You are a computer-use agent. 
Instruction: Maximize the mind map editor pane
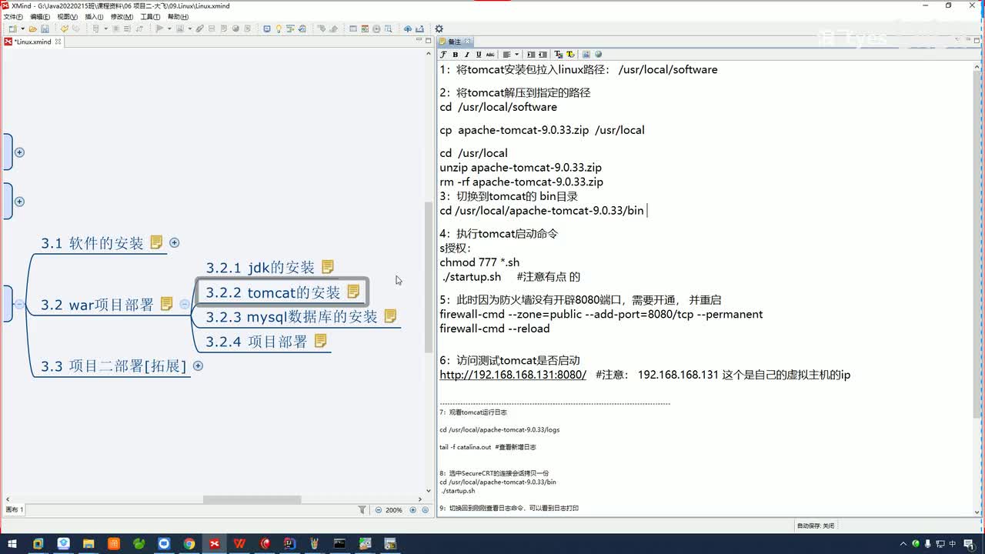(x=429, y=40)
